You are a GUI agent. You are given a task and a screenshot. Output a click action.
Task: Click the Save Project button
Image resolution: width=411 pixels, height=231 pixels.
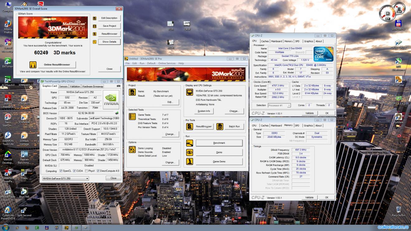coord(109,26)
